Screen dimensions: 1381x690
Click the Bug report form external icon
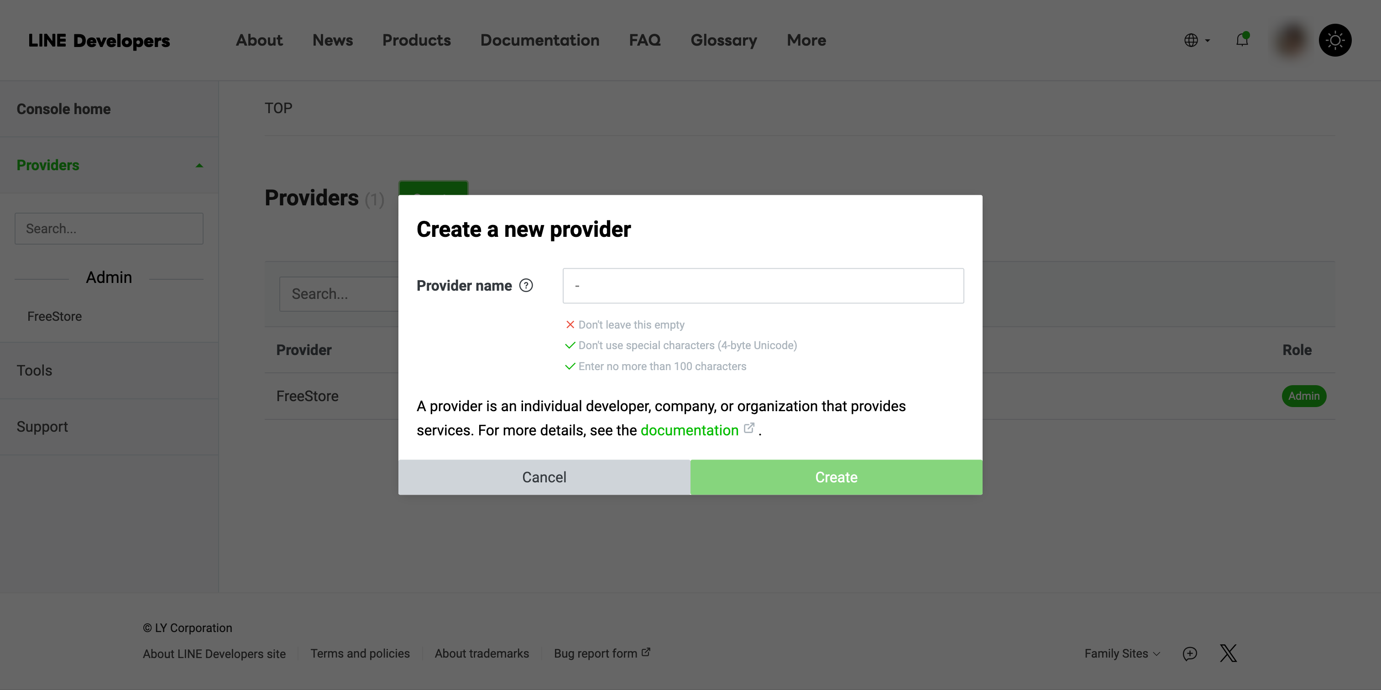(646, 652)
